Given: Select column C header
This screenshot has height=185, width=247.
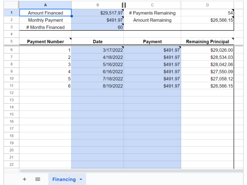Looking at the screenshot, I should click(x=152, y=5).
